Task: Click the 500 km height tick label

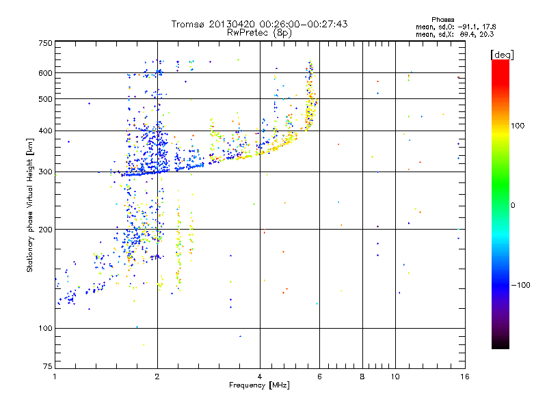Action: click(x=45, y=99)
